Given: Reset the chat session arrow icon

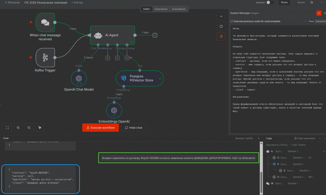Looking at the screenshot, I should tap(259, 138).
